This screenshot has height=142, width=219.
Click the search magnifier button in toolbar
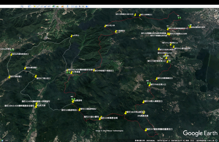(22, 6)
